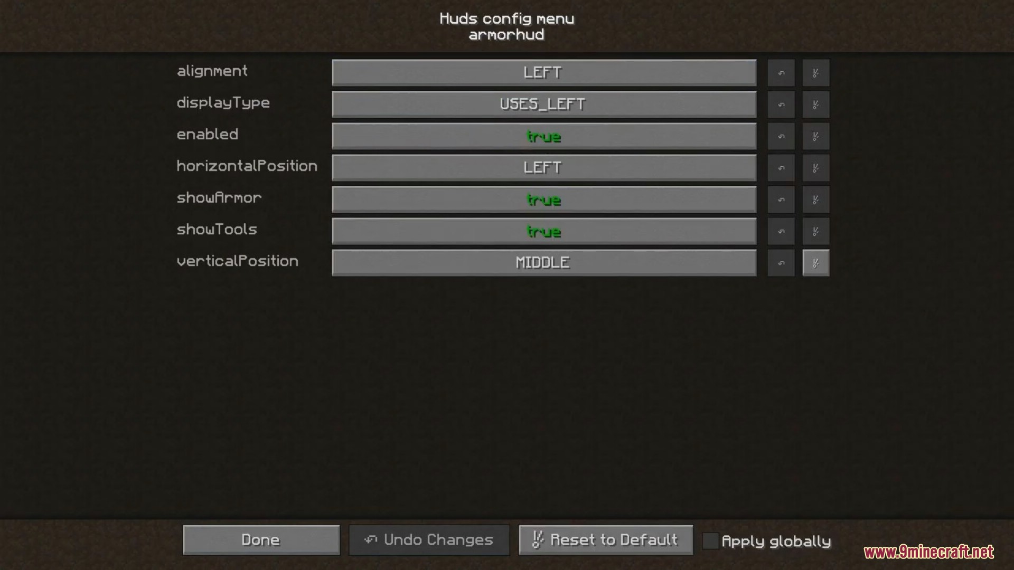Click the Done button to close
The height and width of the screenshot is (570, 1014).
260,539
